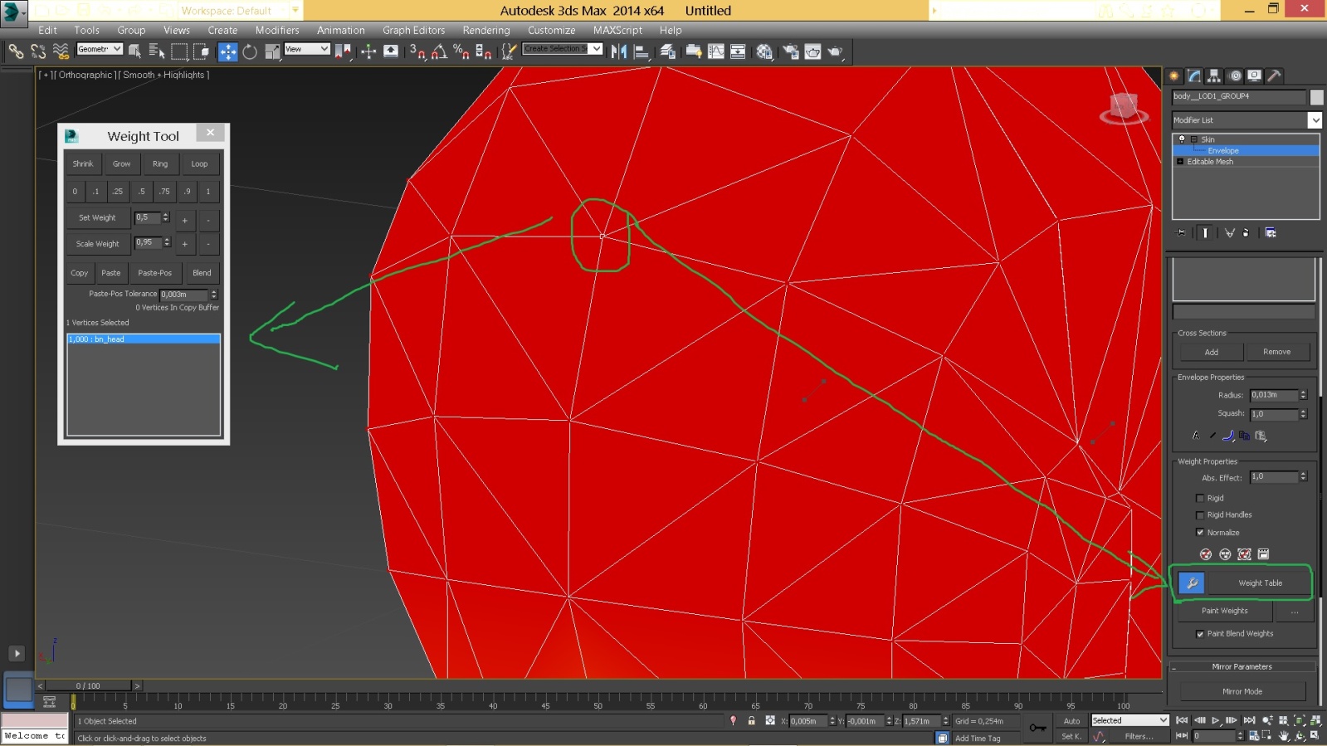Activate the Select and Scale tool

(x=272, y=51)
